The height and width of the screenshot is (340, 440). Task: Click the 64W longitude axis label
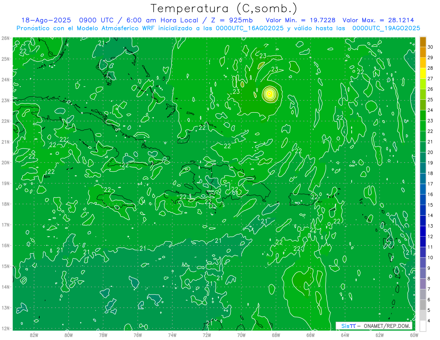(x=345, y=335)
